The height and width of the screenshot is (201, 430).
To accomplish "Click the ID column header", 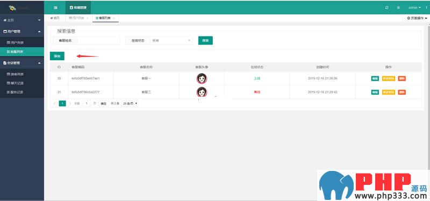I will [59, 67].
